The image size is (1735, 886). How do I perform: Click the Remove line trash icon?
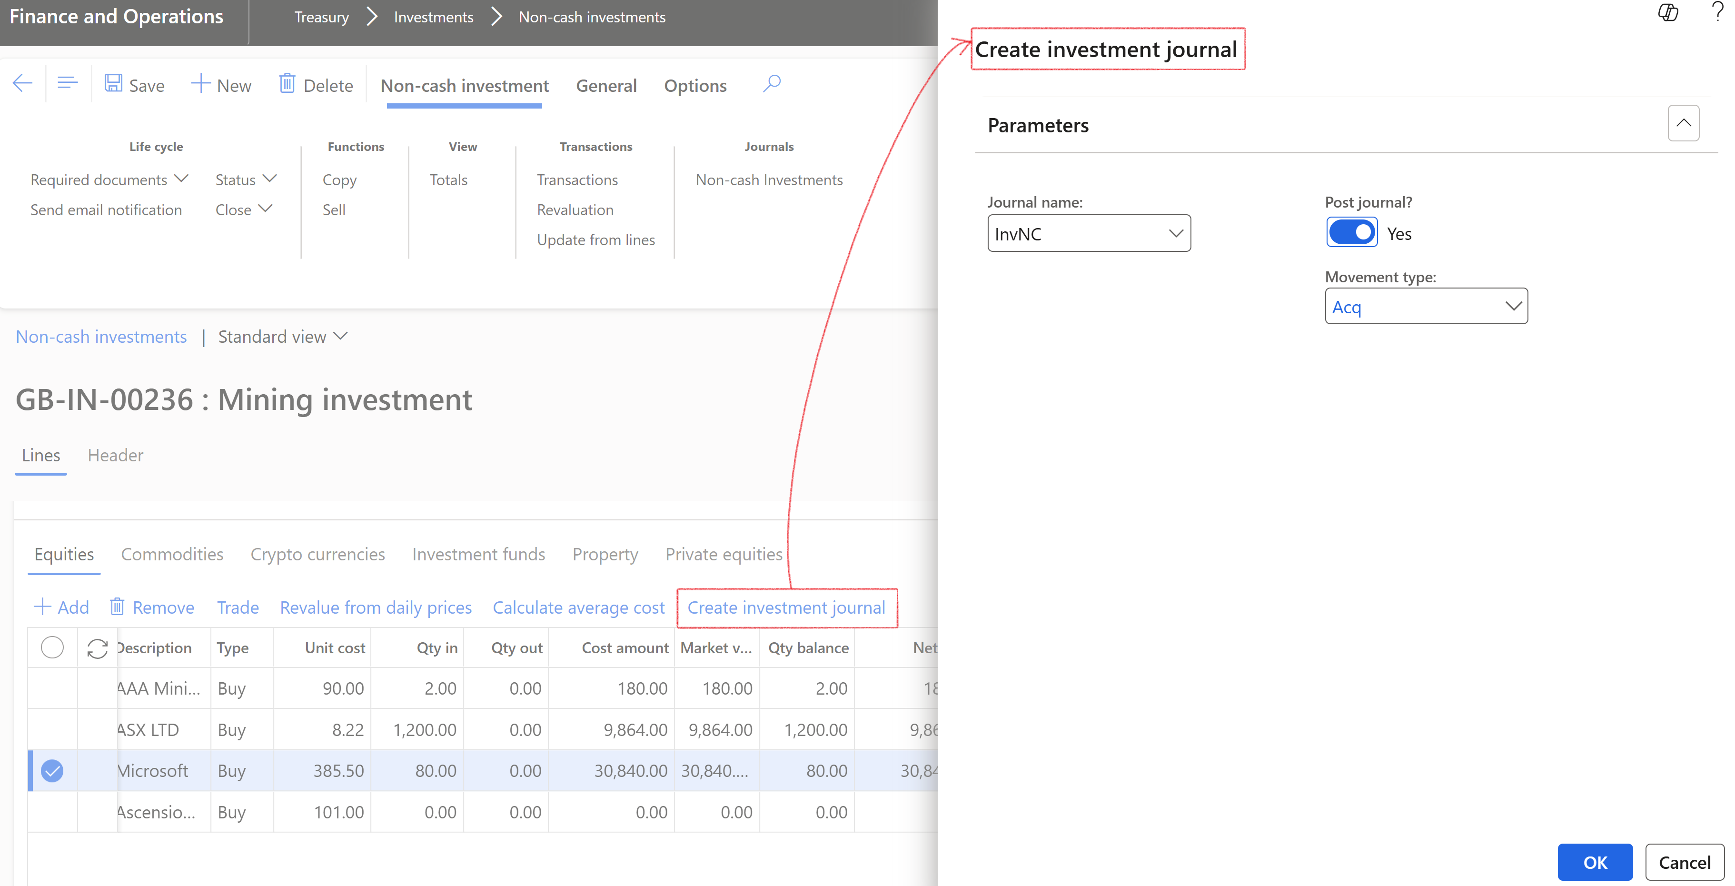(117, 607)
